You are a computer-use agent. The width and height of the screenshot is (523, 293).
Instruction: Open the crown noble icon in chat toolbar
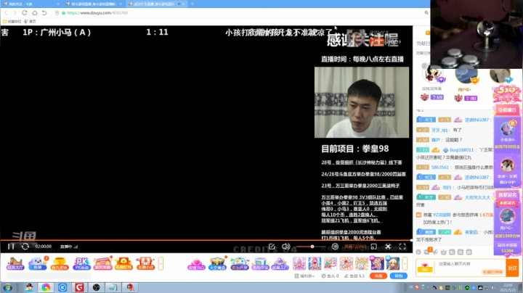[x=444, y=252]
